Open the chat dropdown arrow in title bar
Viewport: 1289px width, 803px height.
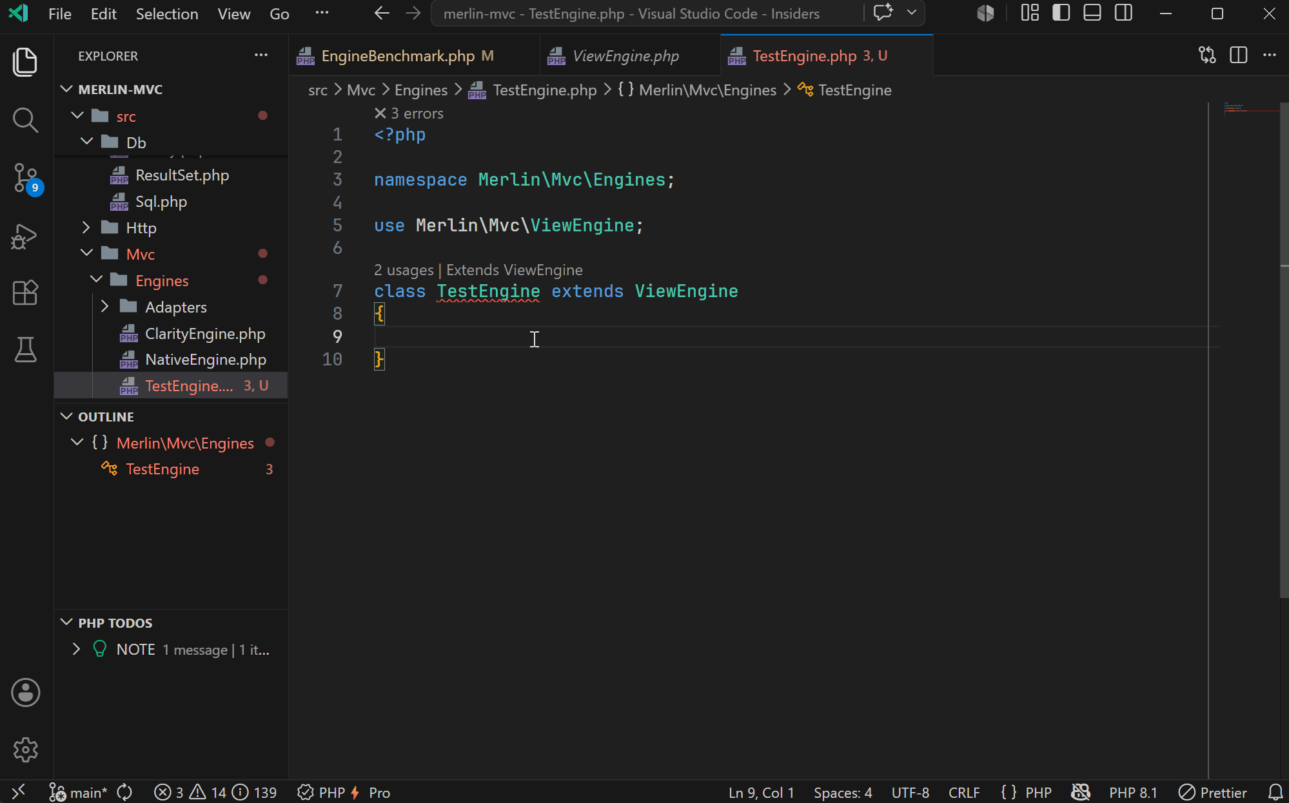(911, 13)
